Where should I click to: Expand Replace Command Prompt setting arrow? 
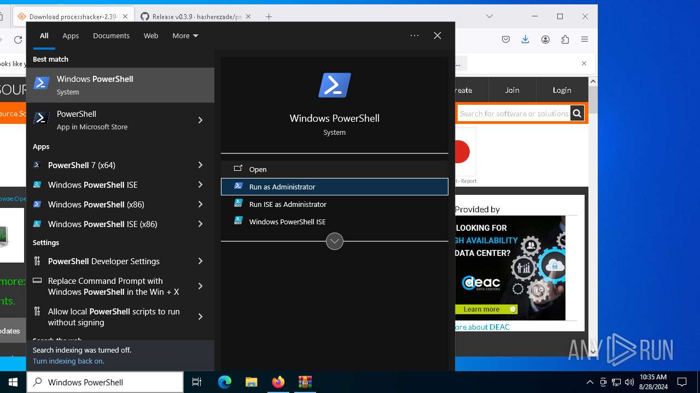tap(200, 286)
